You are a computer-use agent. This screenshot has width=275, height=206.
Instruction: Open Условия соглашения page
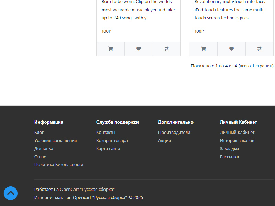(55, 141)
